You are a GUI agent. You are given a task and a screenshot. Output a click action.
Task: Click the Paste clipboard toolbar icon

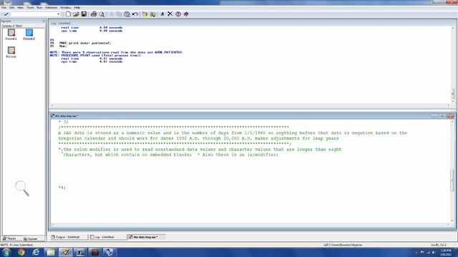click(x=127, y=14)
